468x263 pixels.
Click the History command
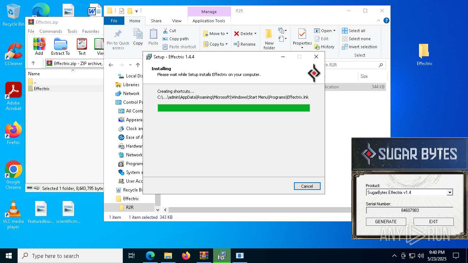point(324,47)
